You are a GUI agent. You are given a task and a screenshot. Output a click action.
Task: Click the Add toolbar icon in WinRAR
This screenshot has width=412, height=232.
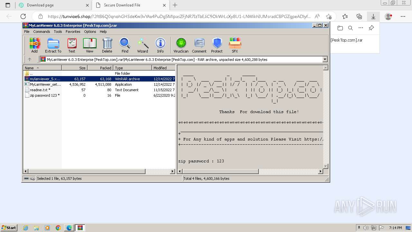(34, 45)
